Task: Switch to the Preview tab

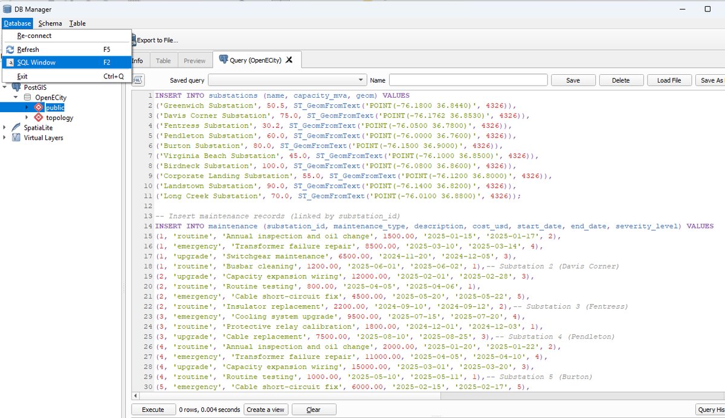Action: [195, 60]
